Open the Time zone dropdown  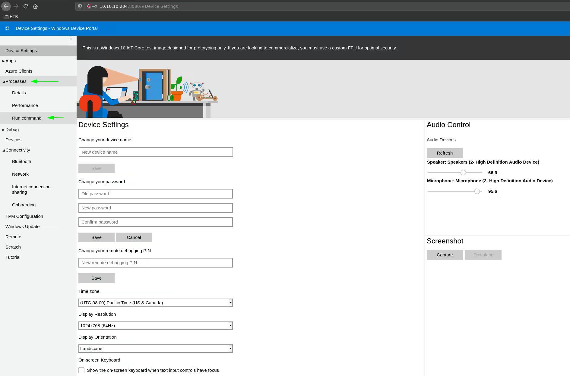(155, 303)
